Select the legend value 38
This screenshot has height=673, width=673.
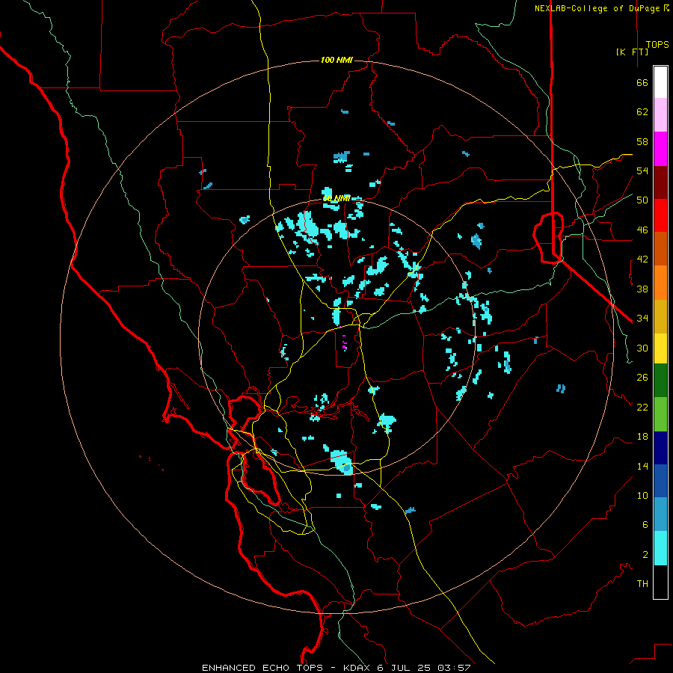click(x=642, y=289)
